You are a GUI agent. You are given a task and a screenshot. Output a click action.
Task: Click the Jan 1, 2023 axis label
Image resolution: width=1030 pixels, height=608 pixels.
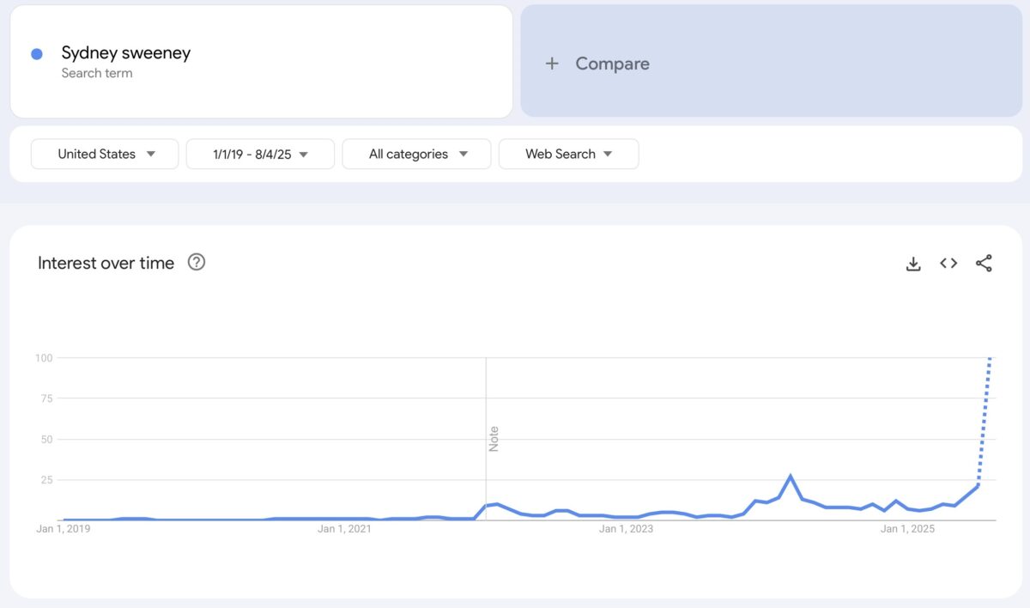tap(625, 528)
